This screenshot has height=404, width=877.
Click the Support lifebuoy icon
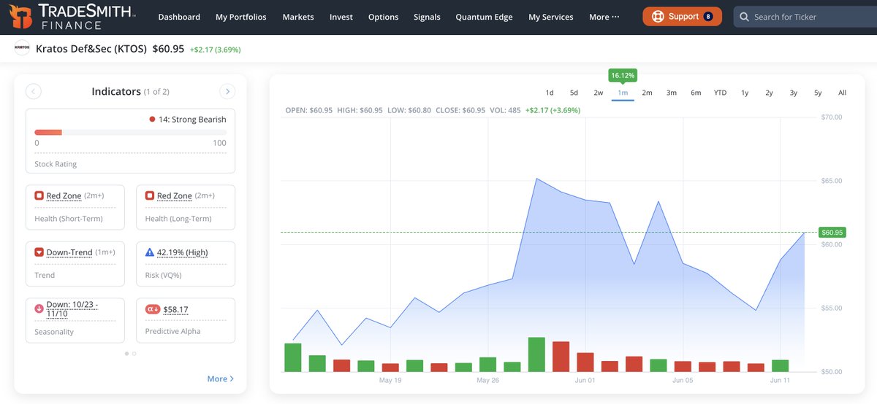coord(658,17)
